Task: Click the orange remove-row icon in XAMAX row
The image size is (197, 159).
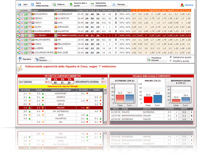Action: tap(29, 44)
